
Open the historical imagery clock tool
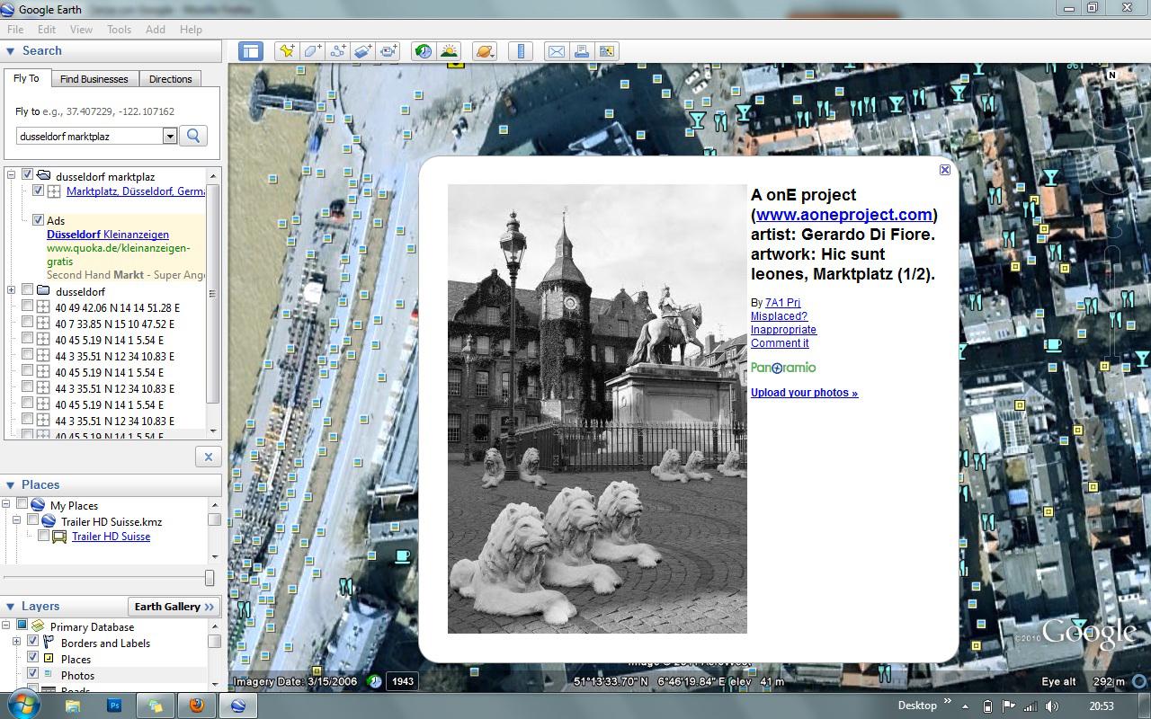tap(423, 51)
